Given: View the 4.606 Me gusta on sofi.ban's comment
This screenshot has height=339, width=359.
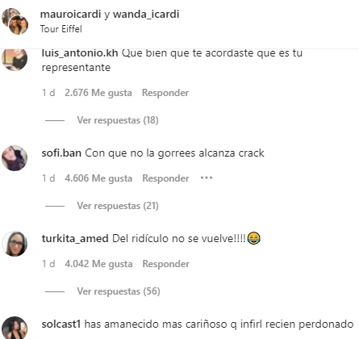Looking at the screenshot, I should coord(98,178).
